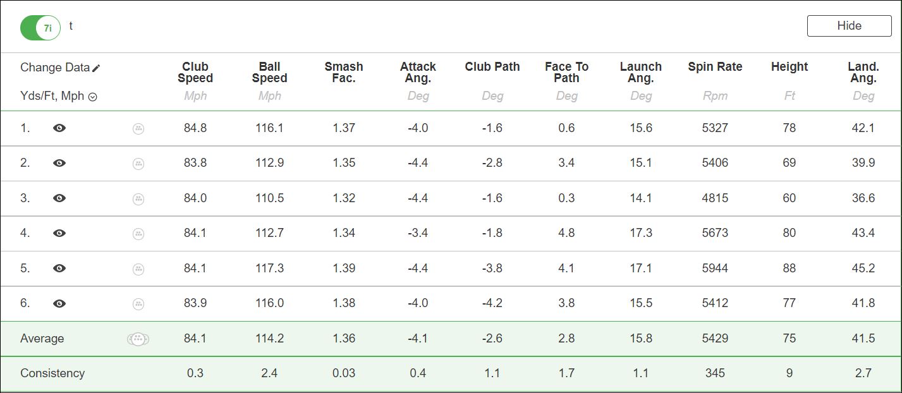
Task: Click the Smash Fac. column header
Action: coord(344,73)
